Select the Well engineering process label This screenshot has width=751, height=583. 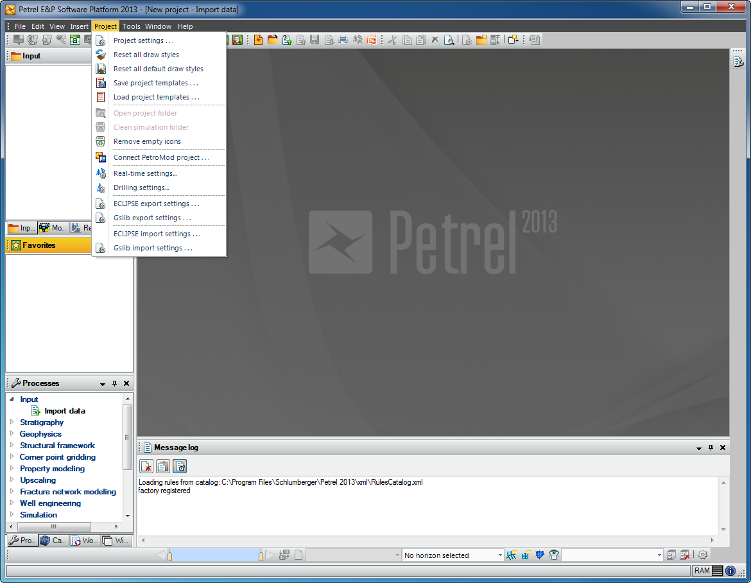click(x=50, y=503)
